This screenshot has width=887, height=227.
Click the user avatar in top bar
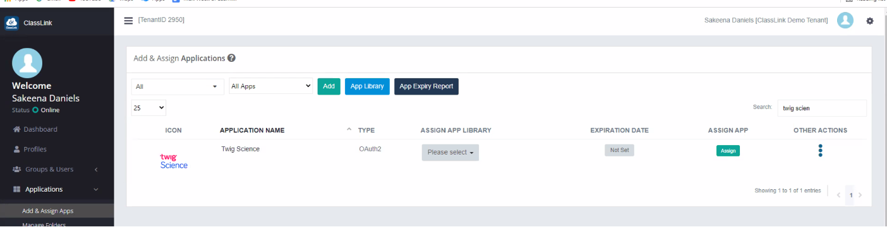click(845, 20)
